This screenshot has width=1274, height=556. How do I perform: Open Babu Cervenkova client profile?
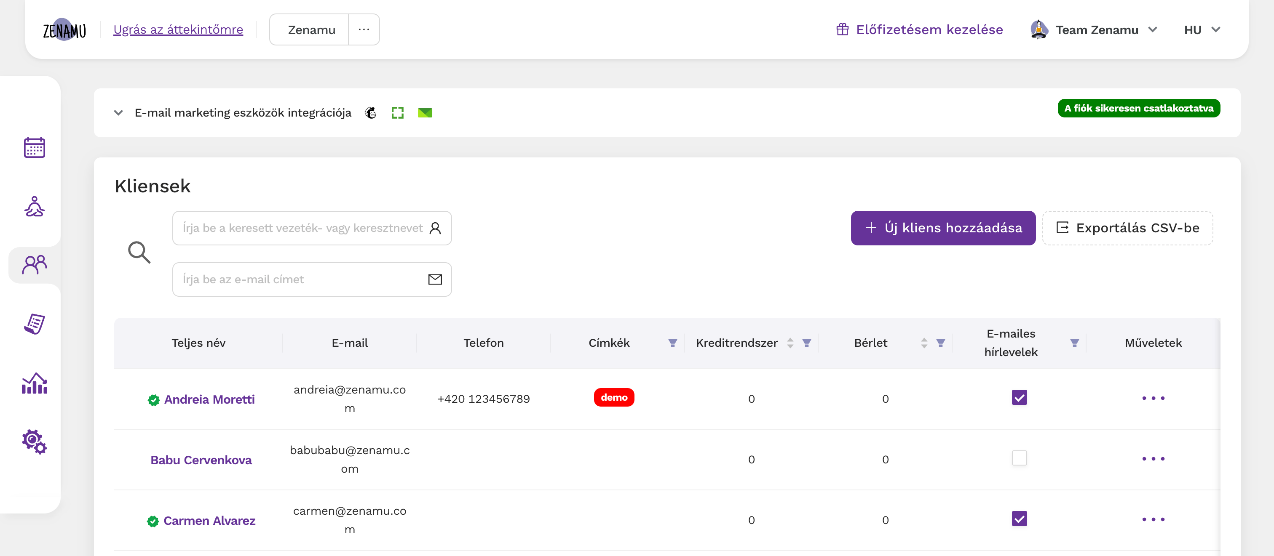coord(201,460)
